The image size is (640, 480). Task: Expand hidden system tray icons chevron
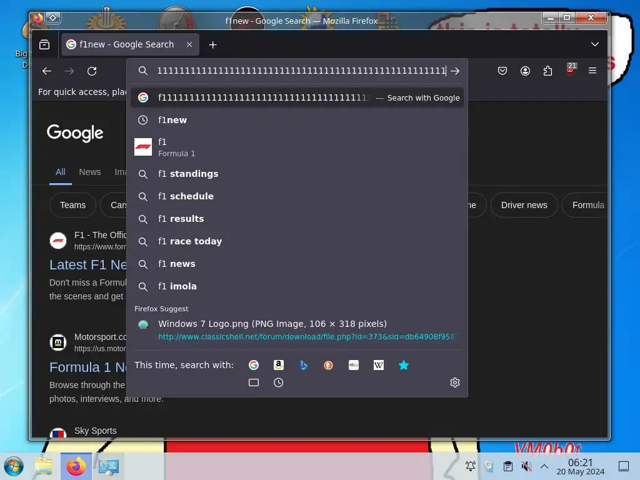pyautogui.click(x=544, y=466)
